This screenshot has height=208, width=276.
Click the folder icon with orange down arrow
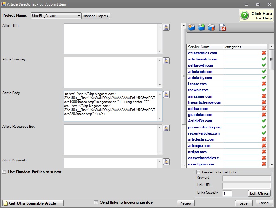(211, 27)
